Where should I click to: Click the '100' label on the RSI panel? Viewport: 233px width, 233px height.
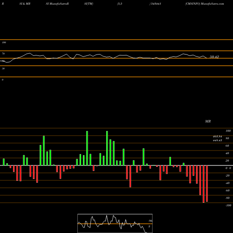pos(4,42)
